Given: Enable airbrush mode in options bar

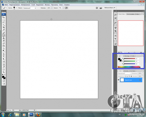Looking at the screenshot, I should (x=66, y=8).
